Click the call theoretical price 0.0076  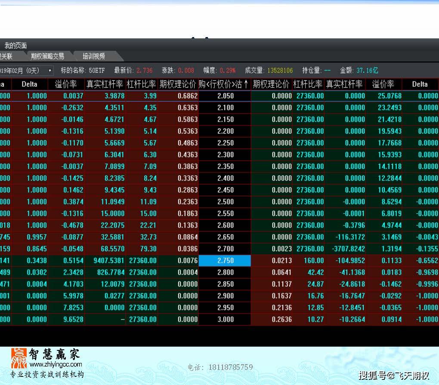[x=188, y=260]
